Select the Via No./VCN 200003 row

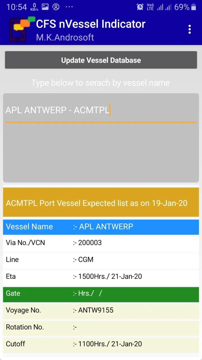[x=101, y=243]
